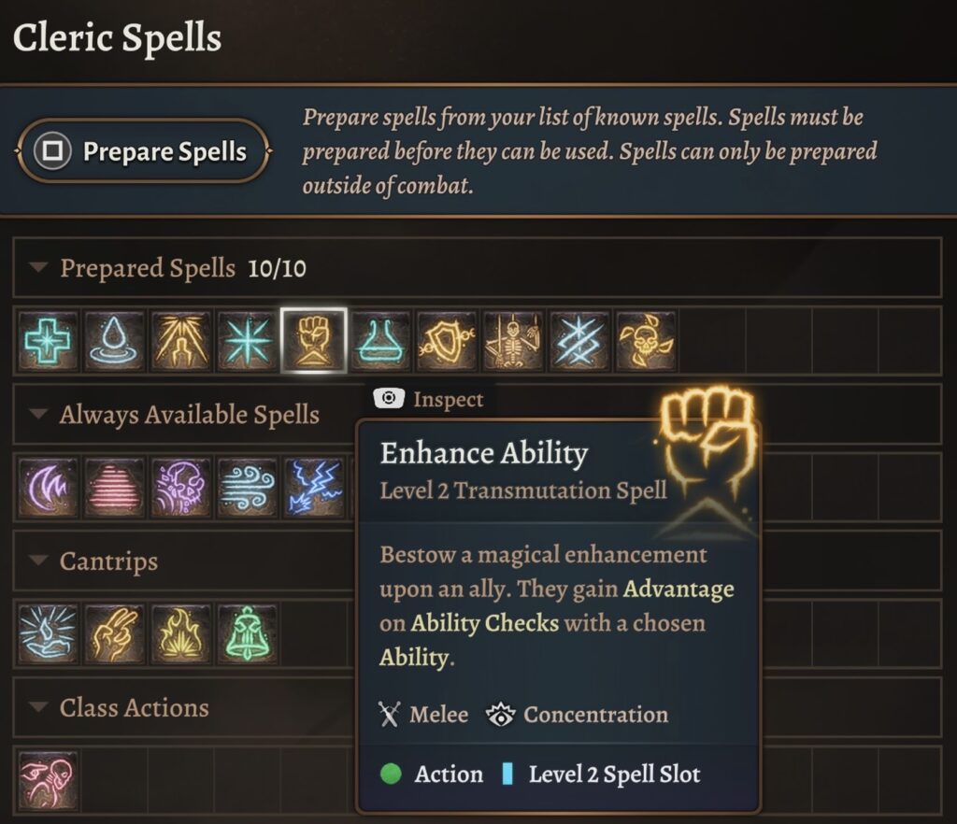The height and width of the screenshot is (824, 957).
Task: Collapse the Always Available Spells section
Action: click(38, 415)
